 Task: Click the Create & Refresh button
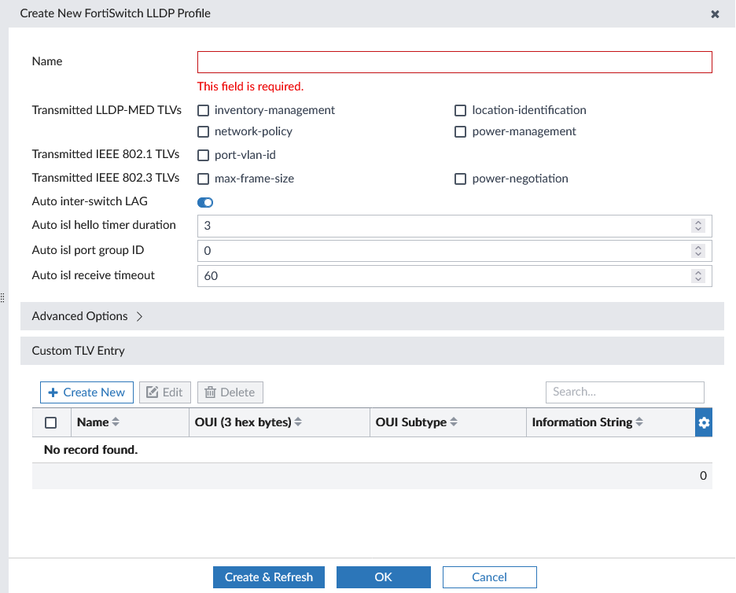coord(268,576)
